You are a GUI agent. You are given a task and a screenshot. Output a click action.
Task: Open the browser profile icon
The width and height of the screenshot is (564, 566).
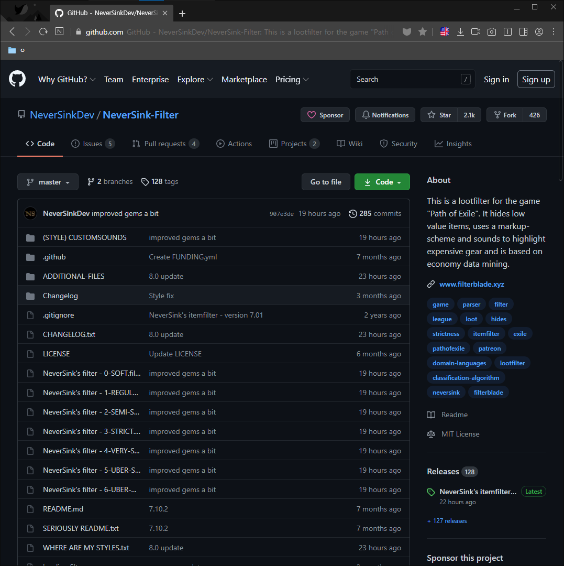[539, 32]
